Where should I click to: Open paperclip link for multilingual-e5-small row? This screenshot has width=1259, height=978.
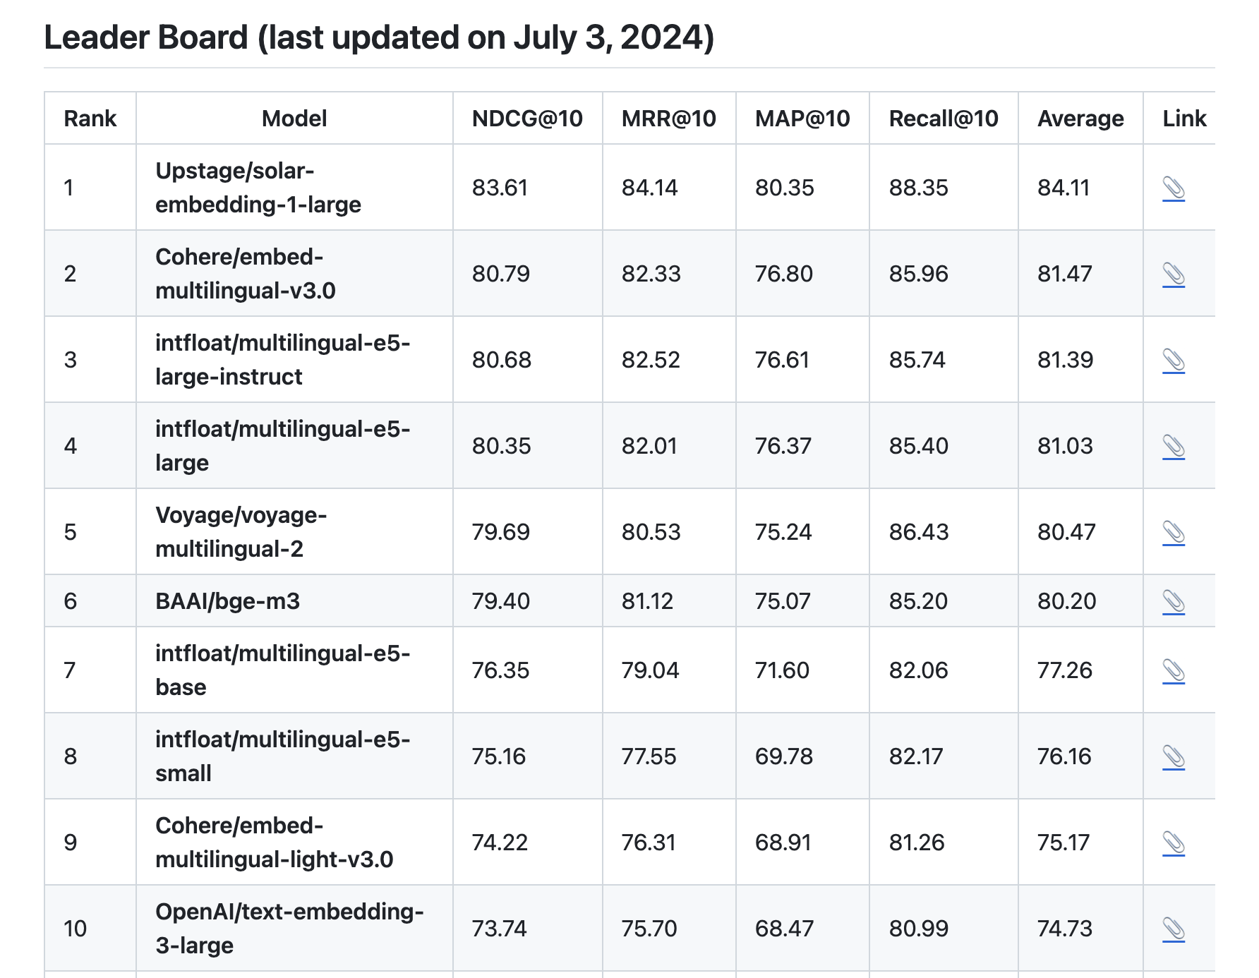click(x=1173, y=757)
